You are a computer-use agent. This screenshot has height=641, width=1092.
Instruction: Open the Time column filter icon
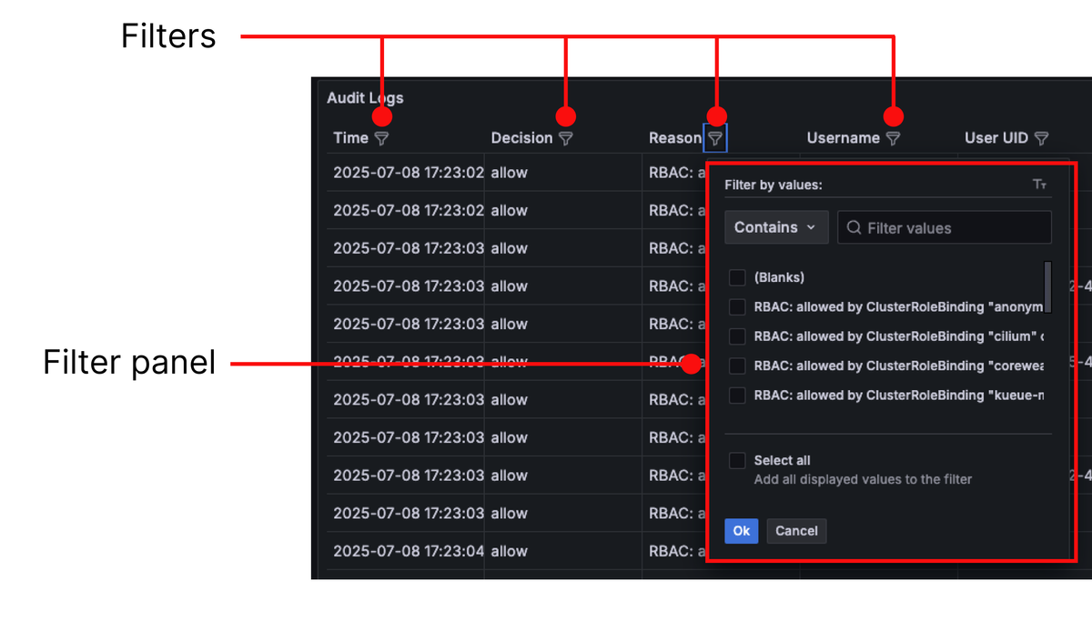tap(382, 138)
